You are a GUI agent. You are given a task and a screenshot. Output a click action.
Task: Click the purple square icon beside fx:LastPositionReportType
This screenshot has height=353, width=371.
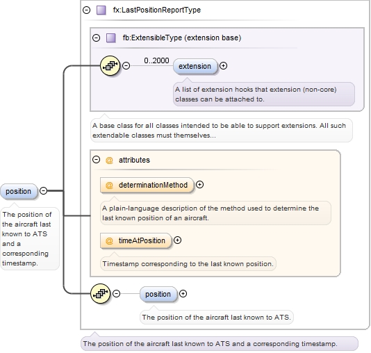(101, 10)
